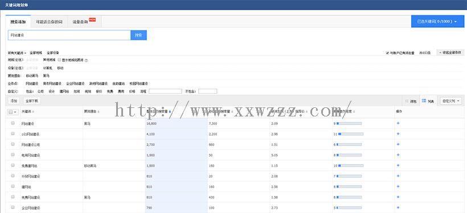The image size is (467, 213).
Task: Click the blue 搜索 button
Action: (138, 35)
